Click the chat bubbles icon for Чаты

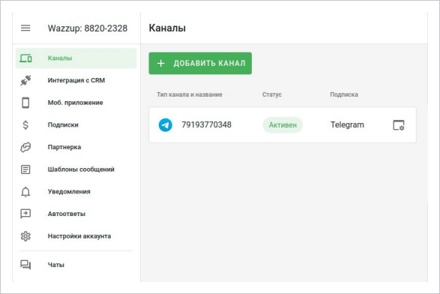(25, 265)
